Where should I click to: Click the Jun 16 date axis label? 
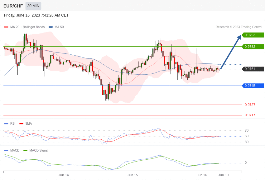coord(202,175)
